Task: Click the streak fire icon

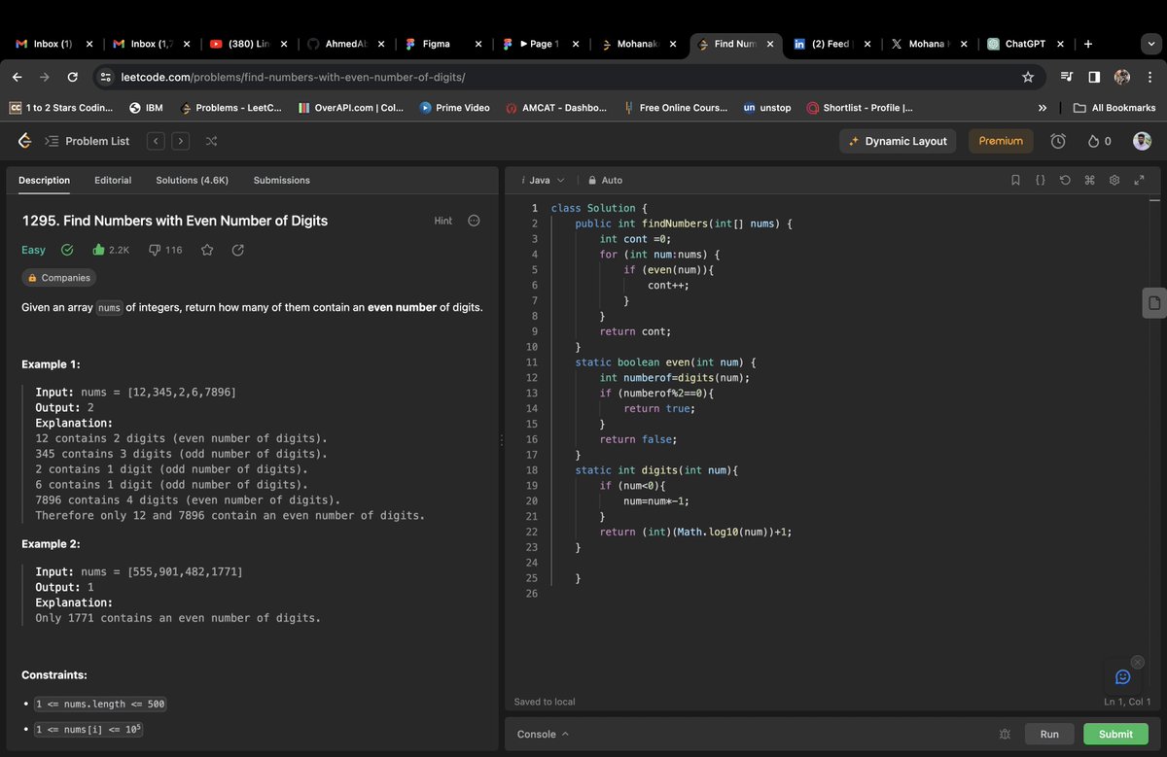Action: (1093, 141)
